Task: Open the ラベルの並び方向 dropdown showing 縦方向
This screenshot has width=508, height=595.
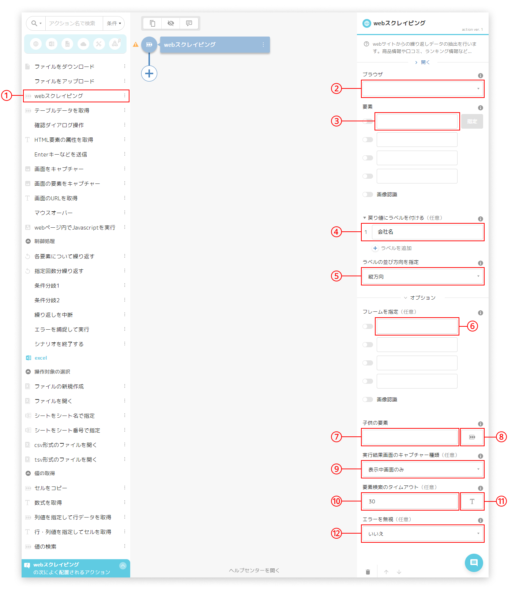Action: [x=422, y=277]
